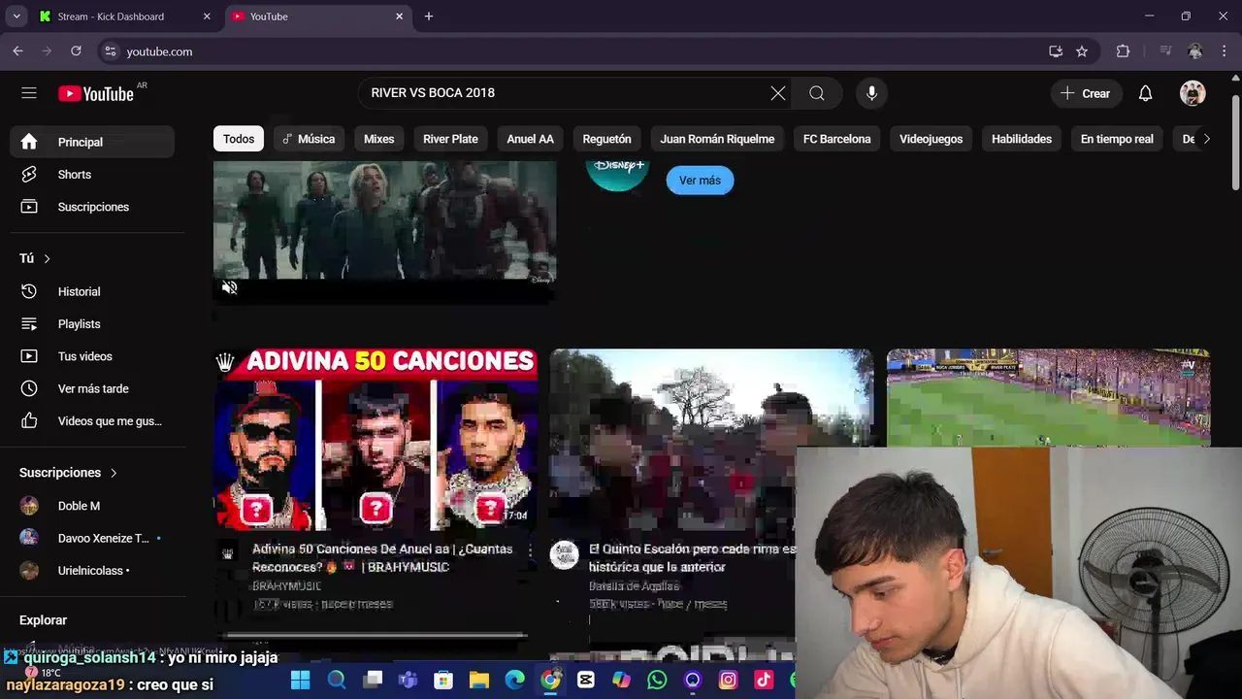This screenshot has height=699, width=1242.
Task: Select the FC Barcelona chip
Action: [x=836, y=139]
